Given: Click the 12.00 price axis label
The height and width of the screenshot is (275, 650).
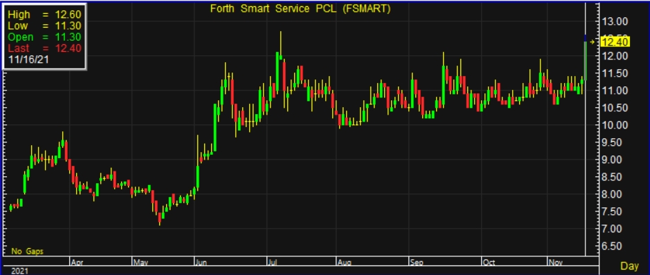Looking at the screenshot, I should [615, 56].
